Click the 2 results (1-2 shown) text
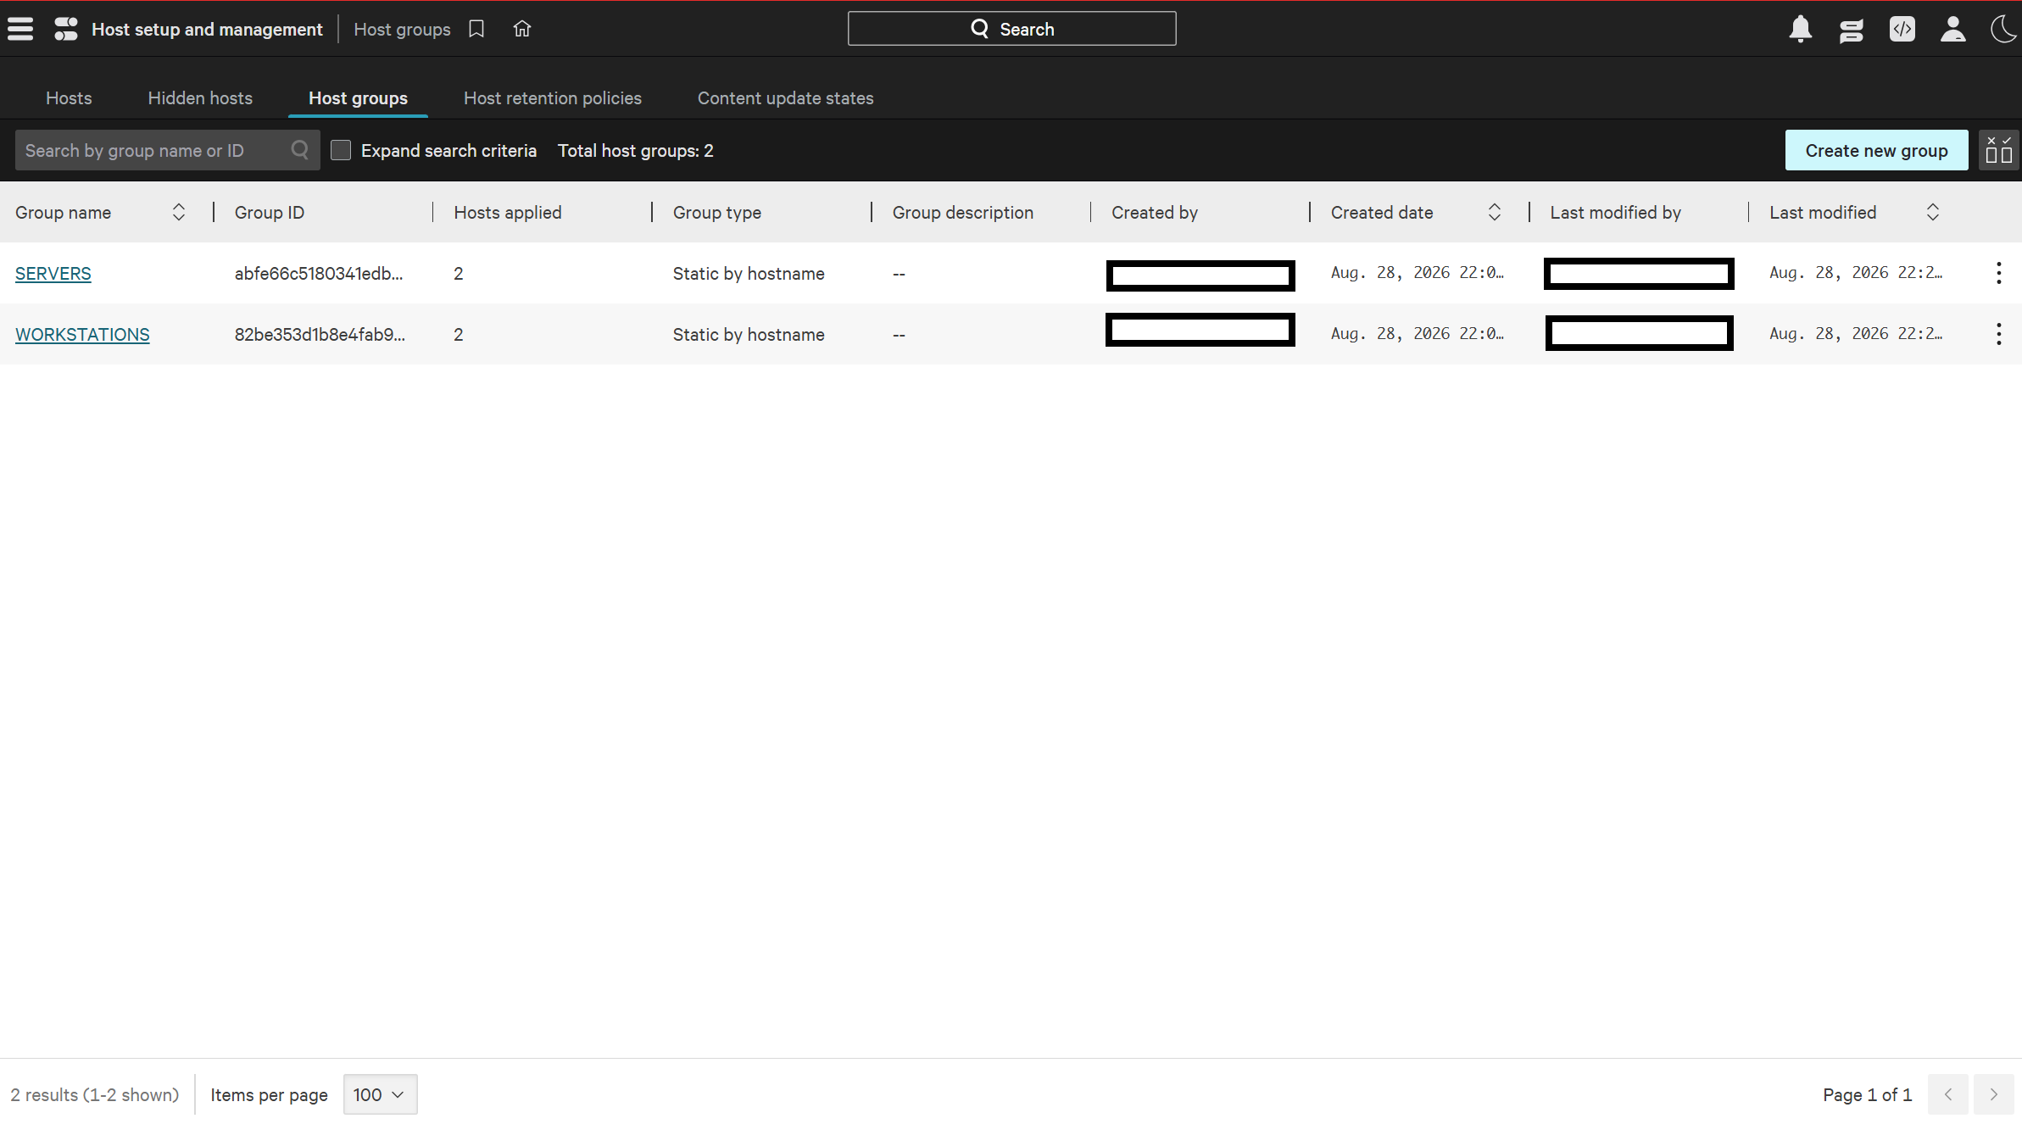This screenshot has height=1124, width=2022. (95, 1094)
